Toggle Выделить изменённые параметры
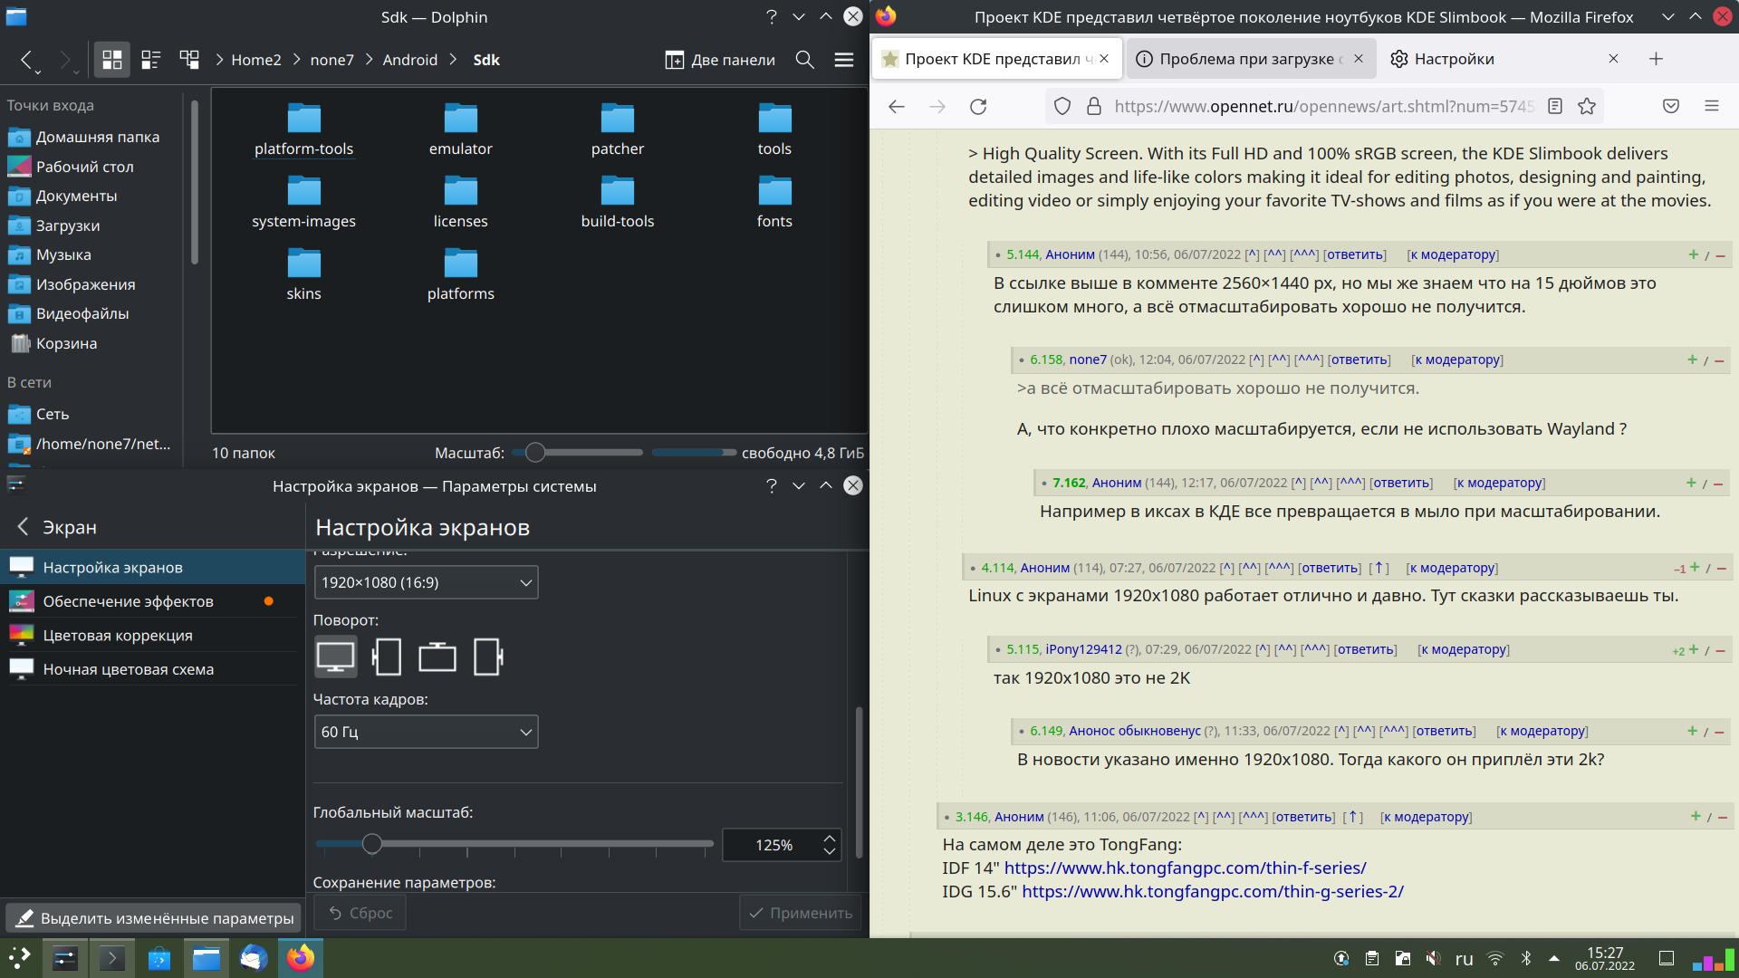Viewport: 1739px width, 978px height. 154,918
